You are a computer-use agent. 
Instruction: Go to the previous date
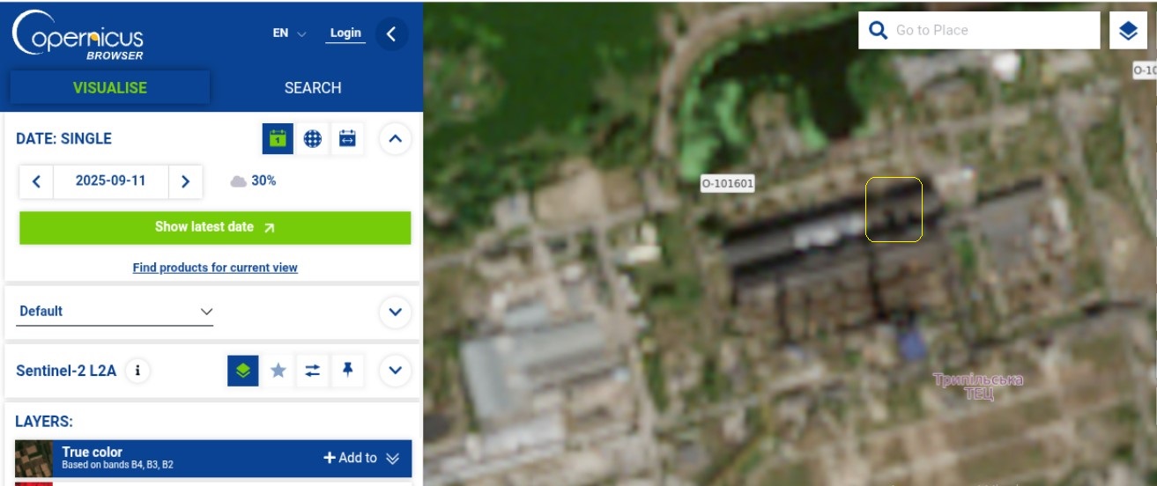36,181
